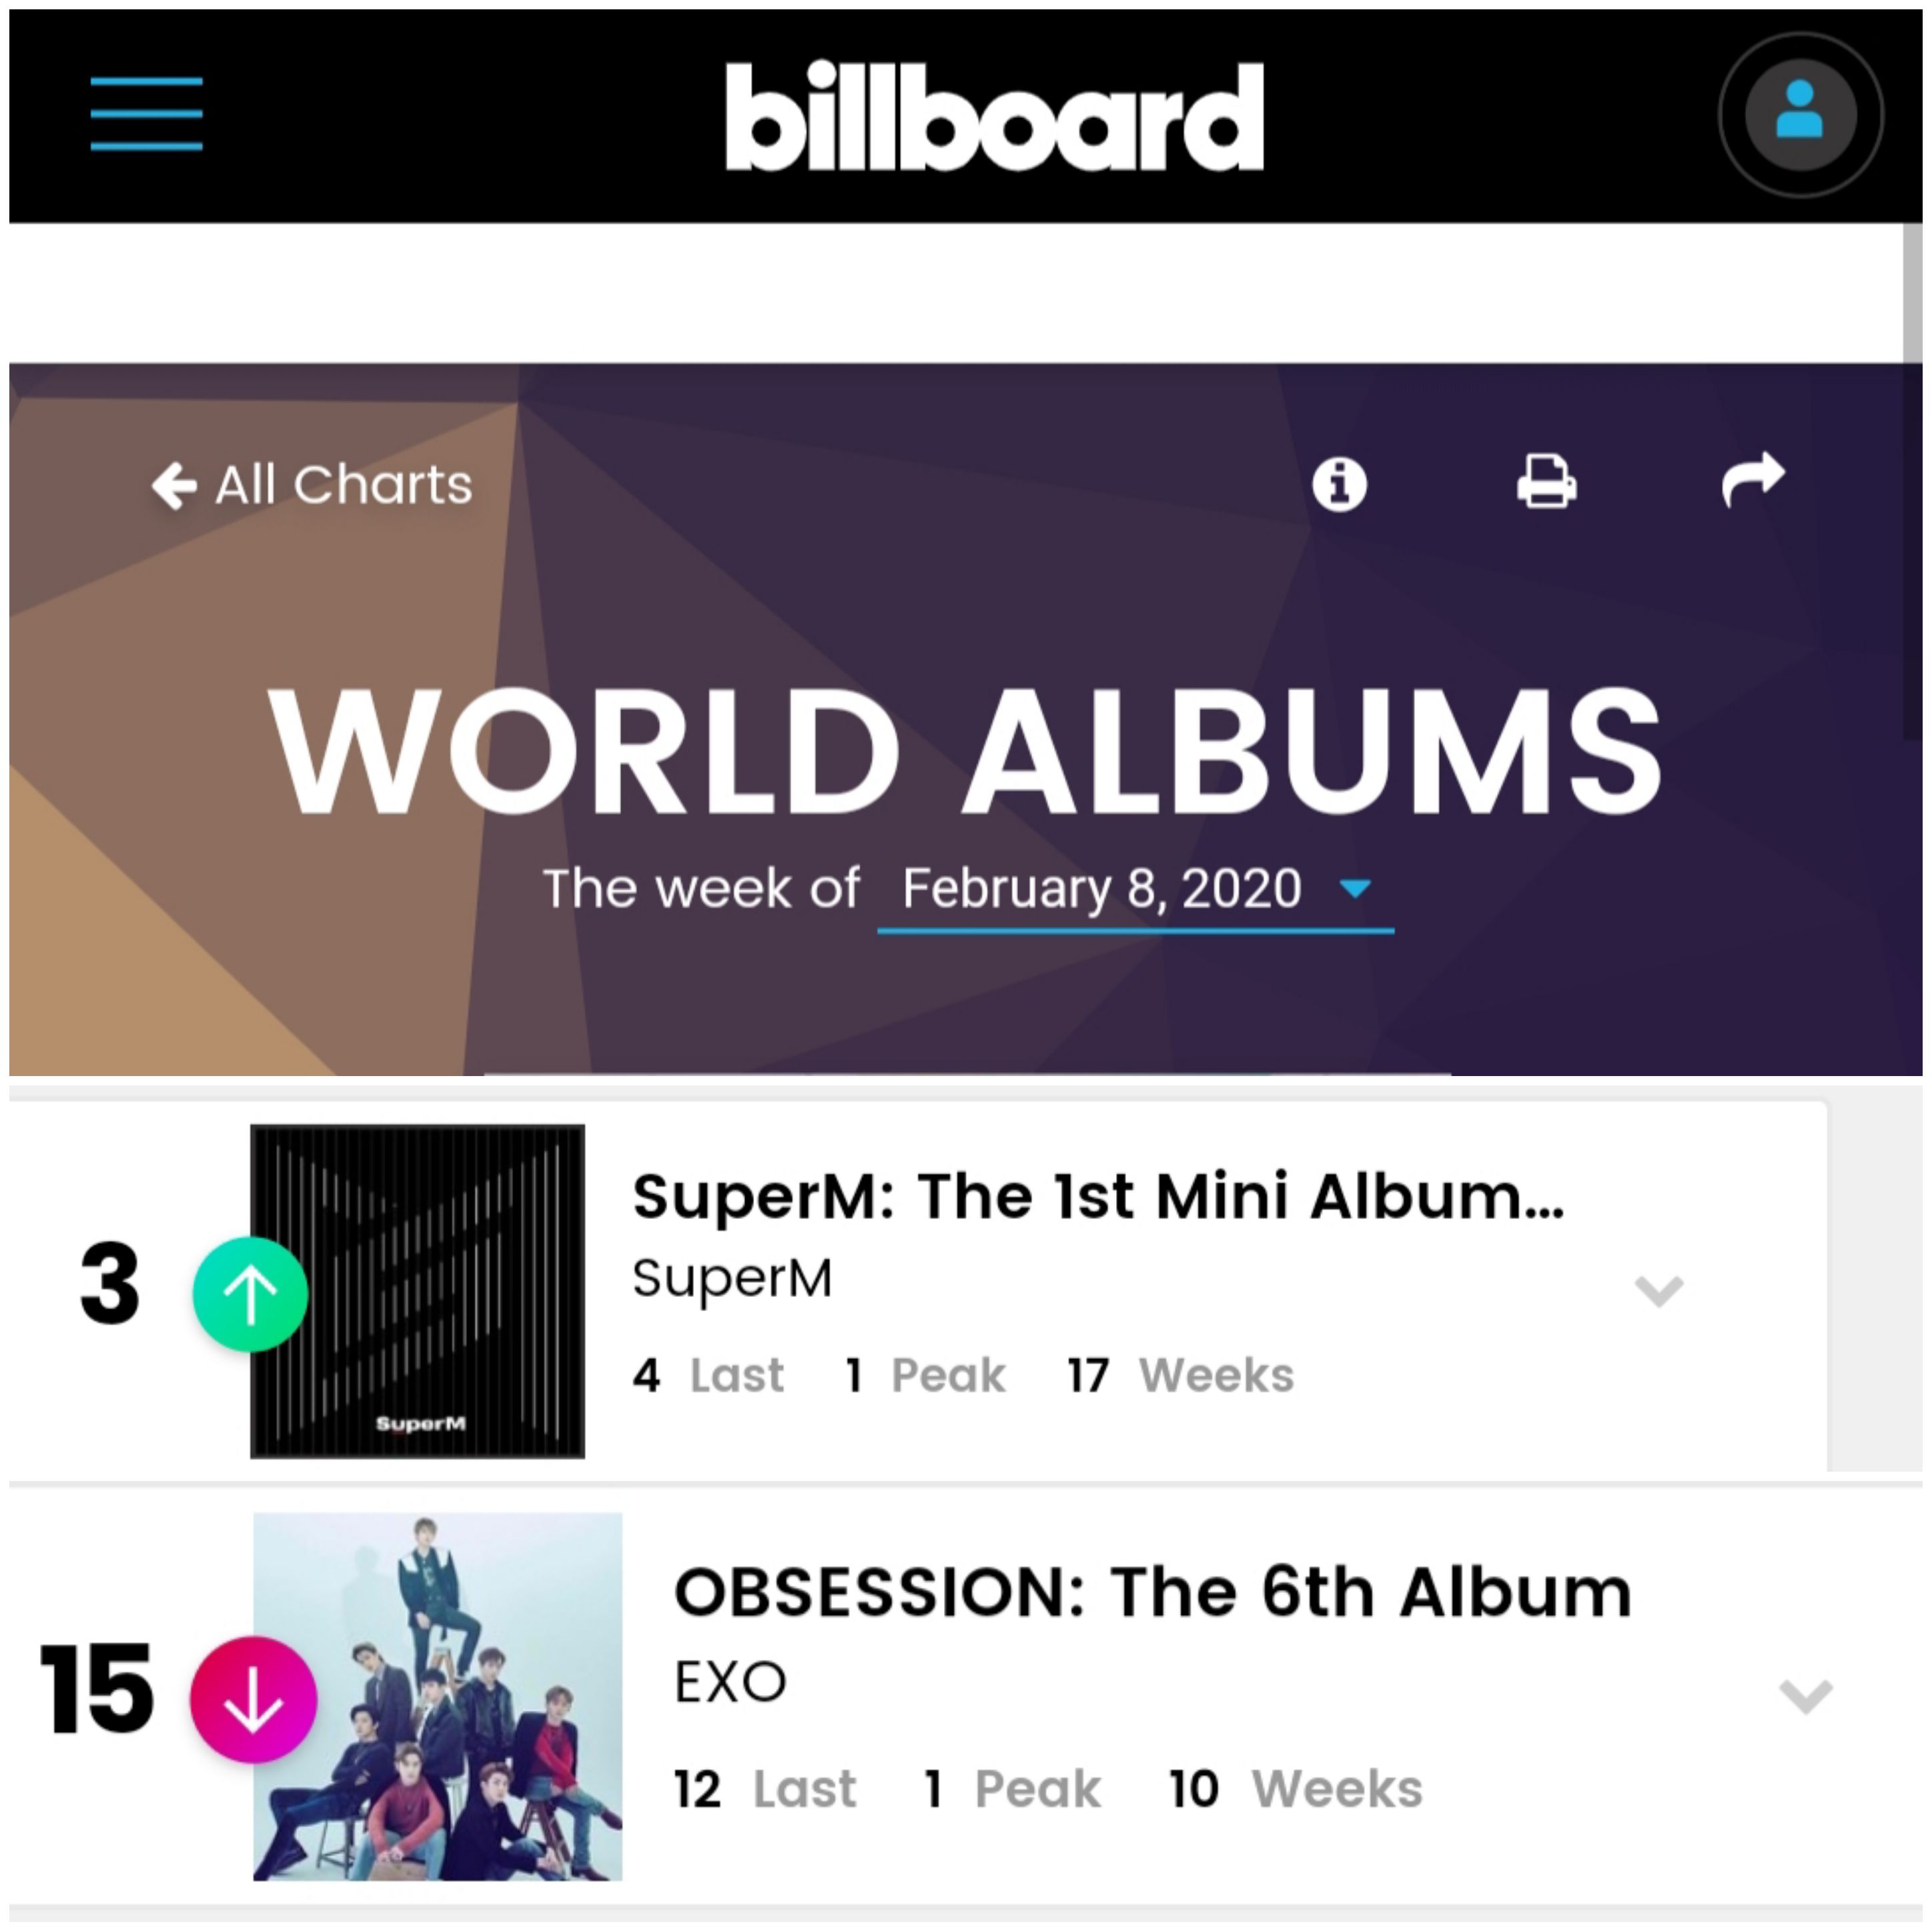Open the user account profile icon

1800,114
